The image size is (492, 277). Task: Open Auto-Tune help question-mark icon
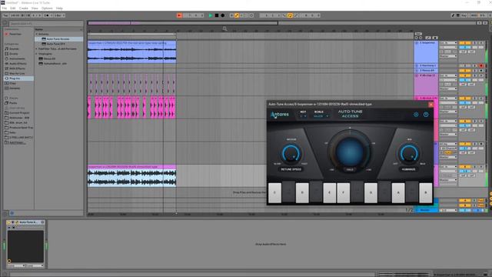point(426,115)
